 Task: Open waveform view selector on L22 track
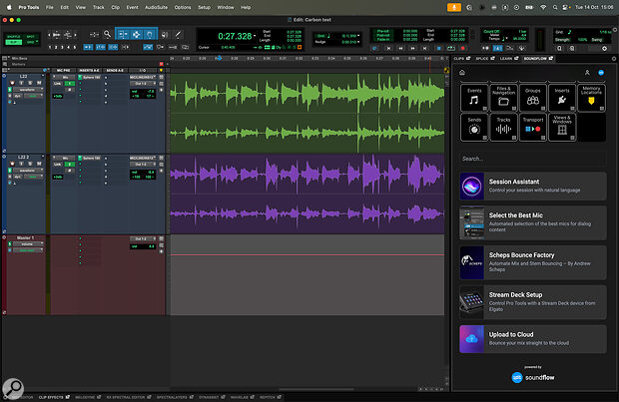[28, 90]
